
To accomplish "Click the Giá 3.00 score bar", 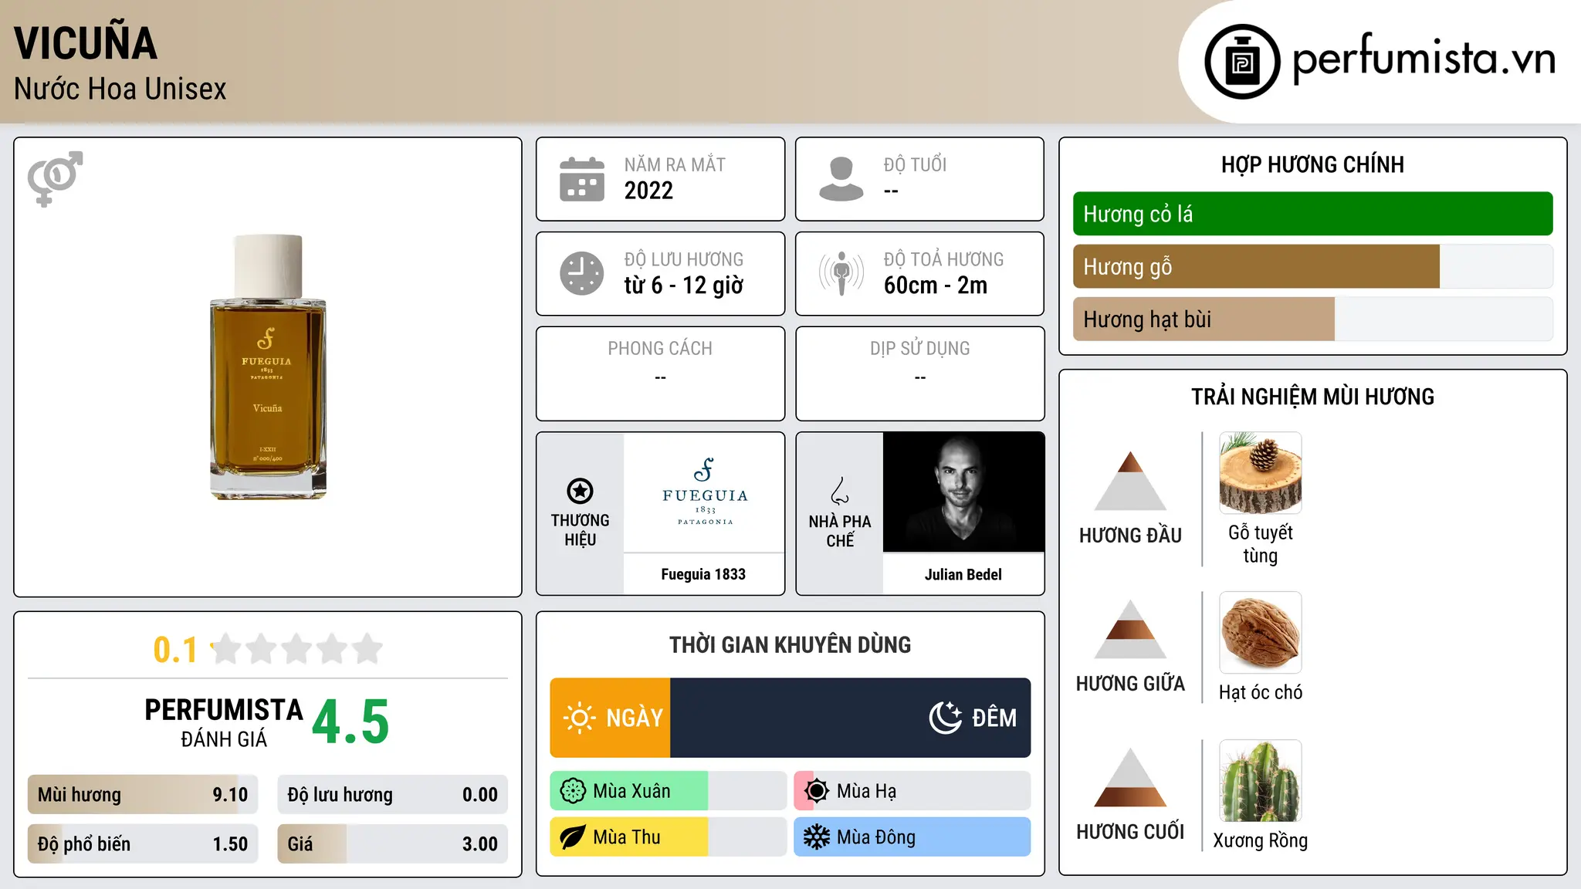I will 392,843.
